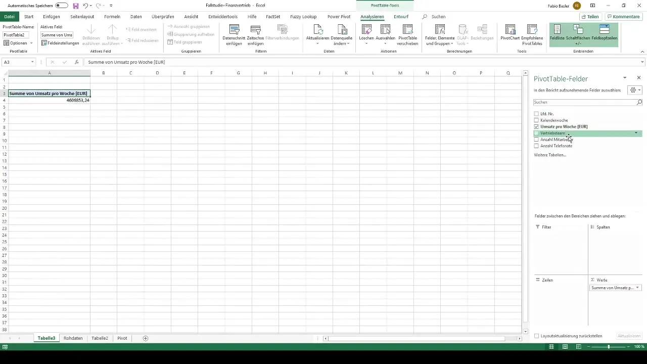
Task: Switch to the Entwurf tab
Action: 401,17
